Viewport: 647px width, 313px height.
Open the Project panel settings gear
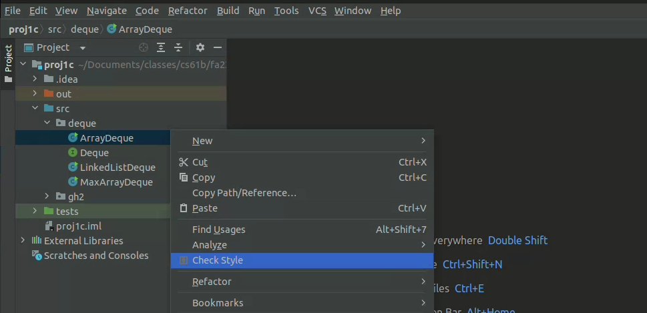pos(200,48)
